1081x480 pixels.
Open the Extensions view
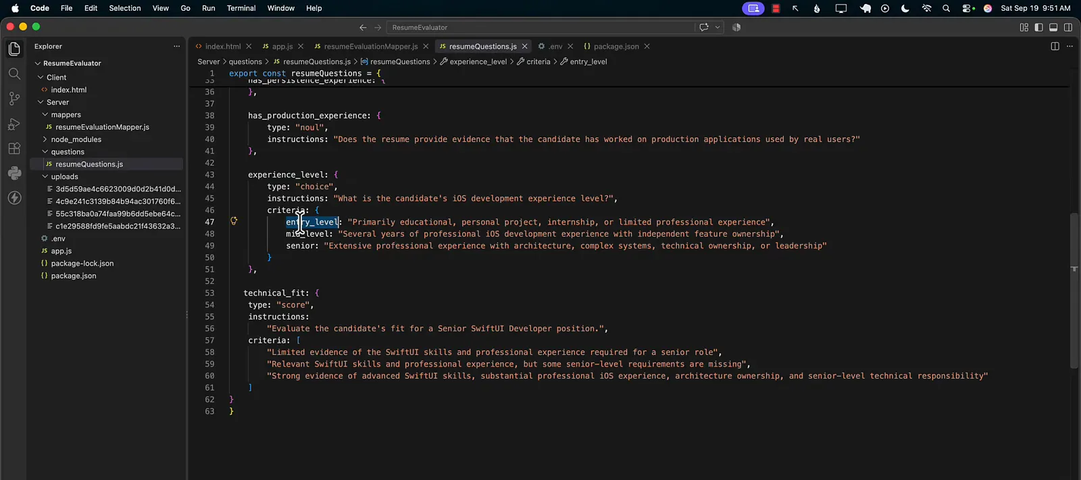coord(14,149)
